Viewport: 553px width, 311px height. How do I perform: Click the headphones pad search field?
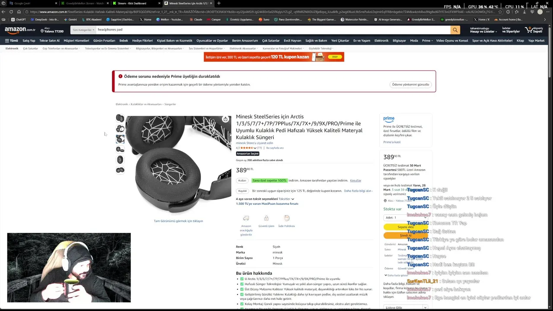point(272,30)
